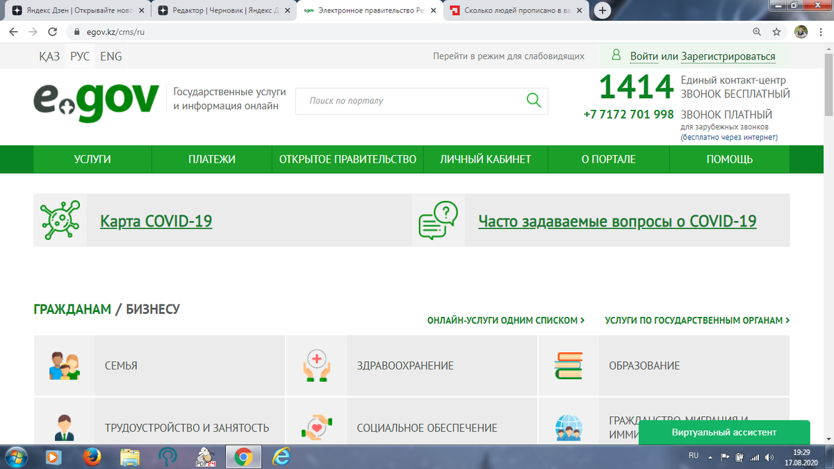Open Часто задаваемые вопросы о COVID-19
The width and height of the screenshot is (834, 469).
617,221
